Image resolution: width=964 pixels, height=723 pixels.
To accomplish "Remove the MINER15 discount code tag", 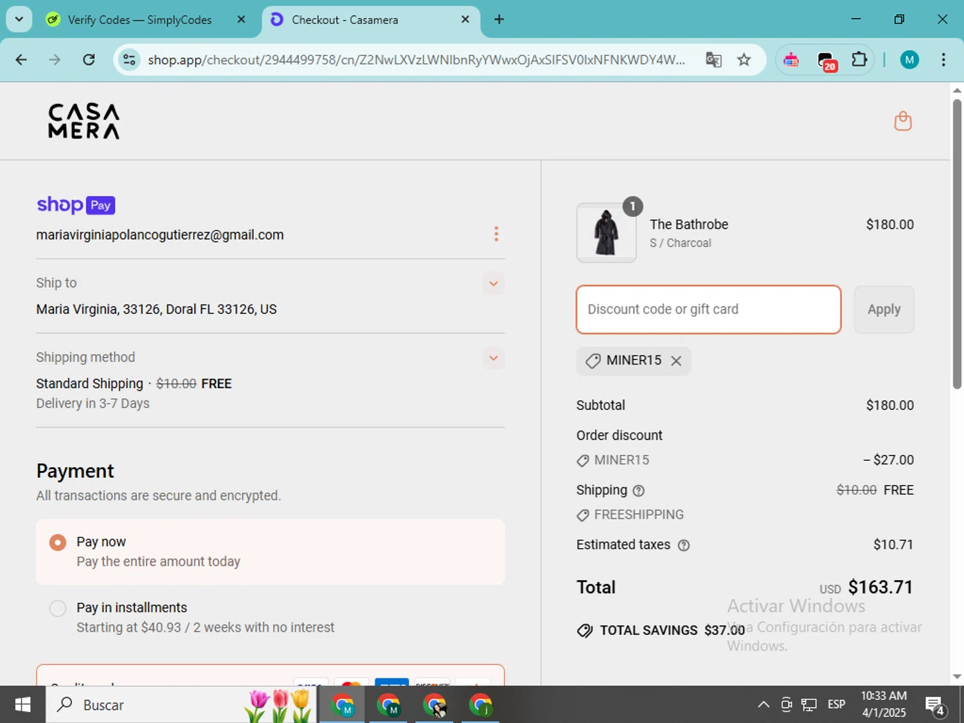I will click(x=676, y=361).
